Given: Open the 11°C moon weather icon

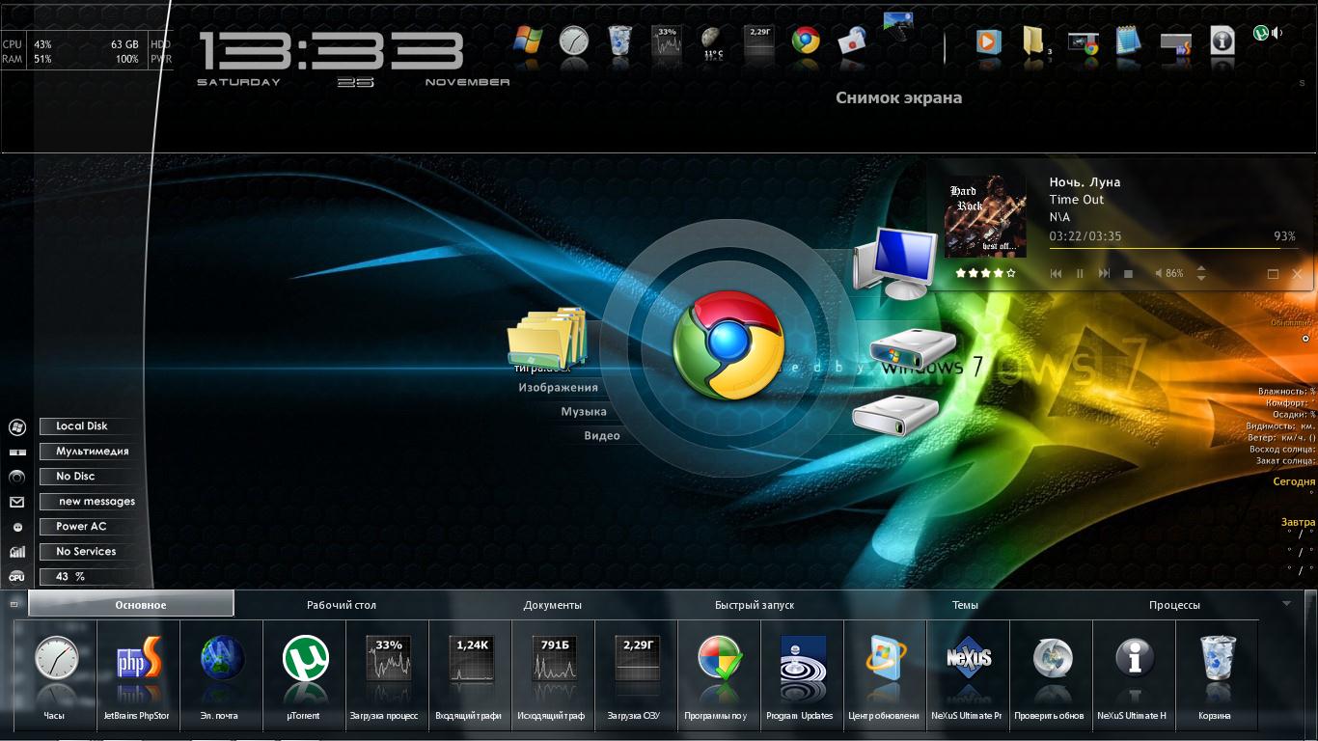Looking at the screenshot, I should pos(713,43).
